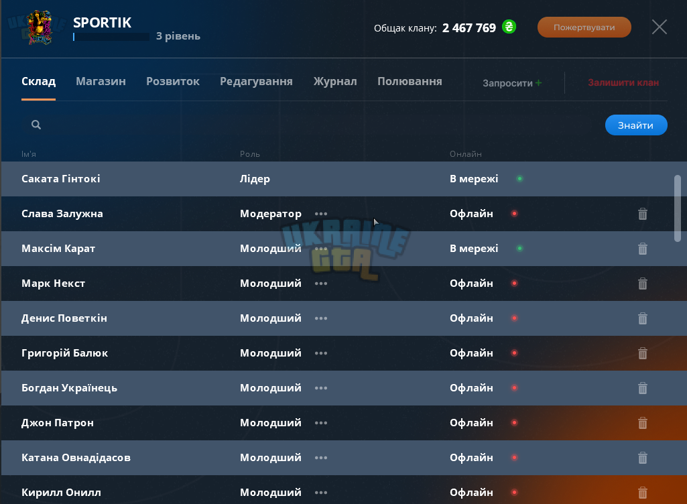Image resolution: width=687 pixels, height=504 pixels.
Task: Open role options for Слава Залужна
Action: tap(321, 214)
